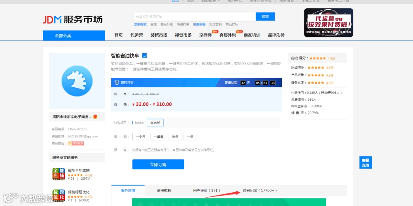Click the 智能省油快车 product title
The image size is (413, 206).
click(x=125, y=56)
